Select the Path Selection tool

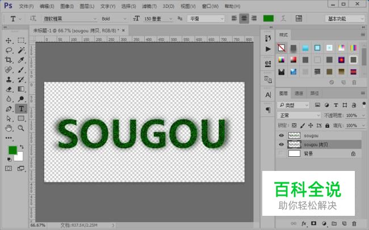(9, 119)
